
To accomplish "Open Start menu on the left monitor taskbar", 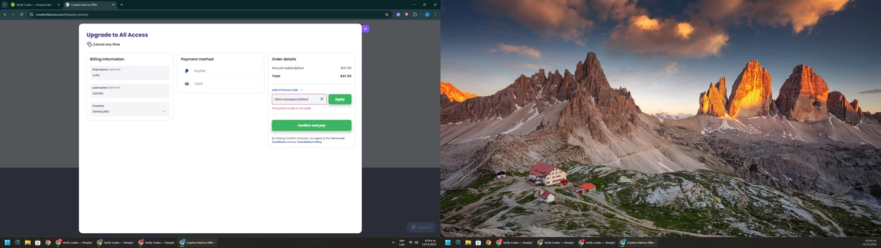I will pyautogui.click(x=8, y=242).
